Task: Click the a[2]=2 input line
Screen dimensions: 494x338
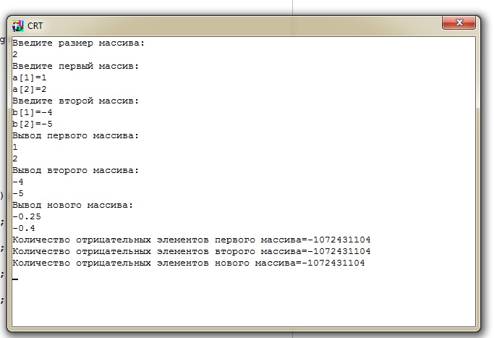Action: pyautogui.click(x=29, y=89)
